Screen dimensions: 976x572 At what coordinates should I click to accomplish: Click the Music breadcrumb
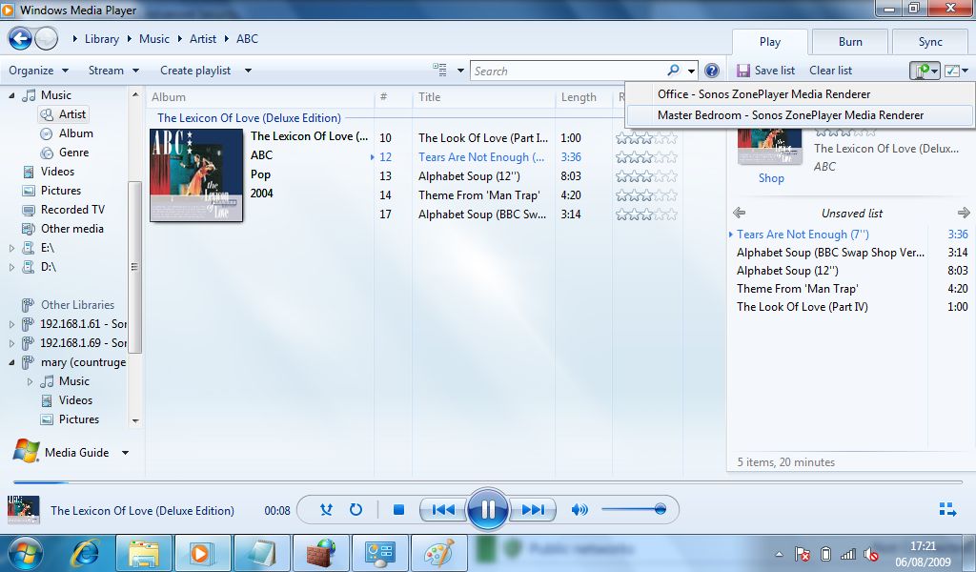[x=154, y=38]
